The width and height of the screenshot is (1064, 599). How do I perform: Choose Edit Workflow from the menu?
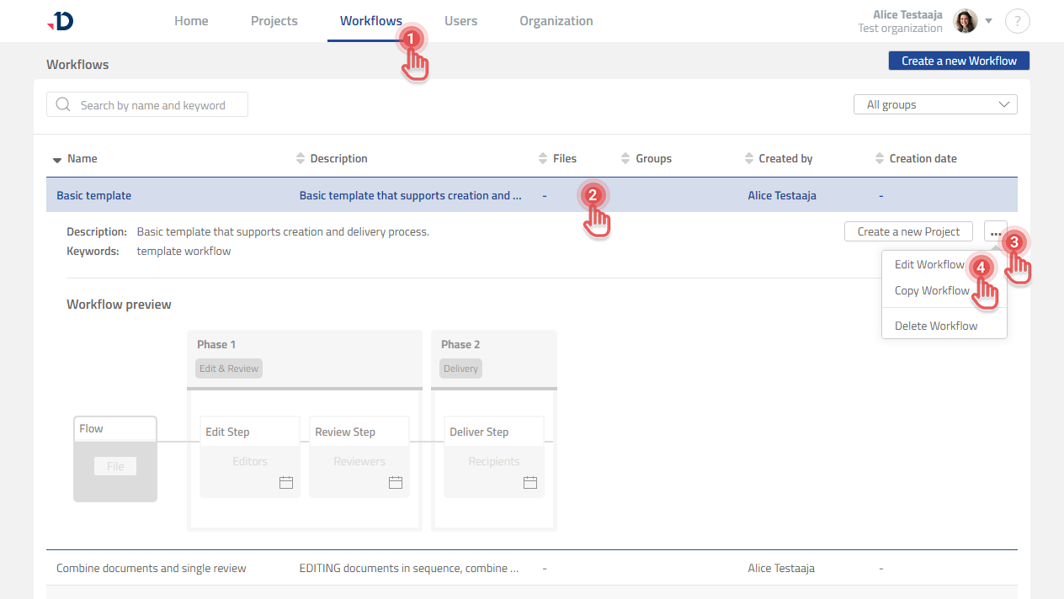pos(929,264)
